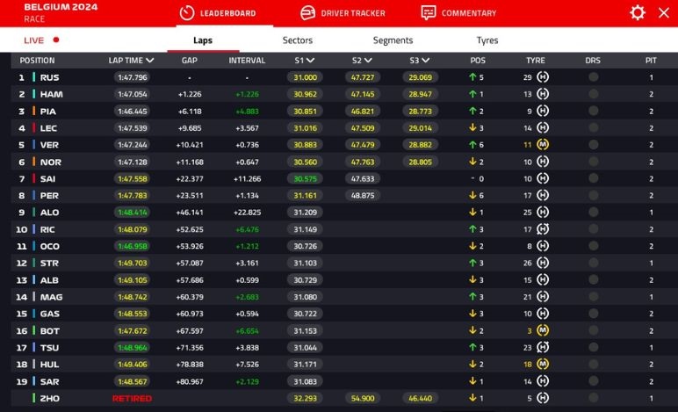This screenshot has width=678, height=412.
Task: Expand the S1 column dropdown arrow
Action: pyautogui.click(x=311, y=61)
